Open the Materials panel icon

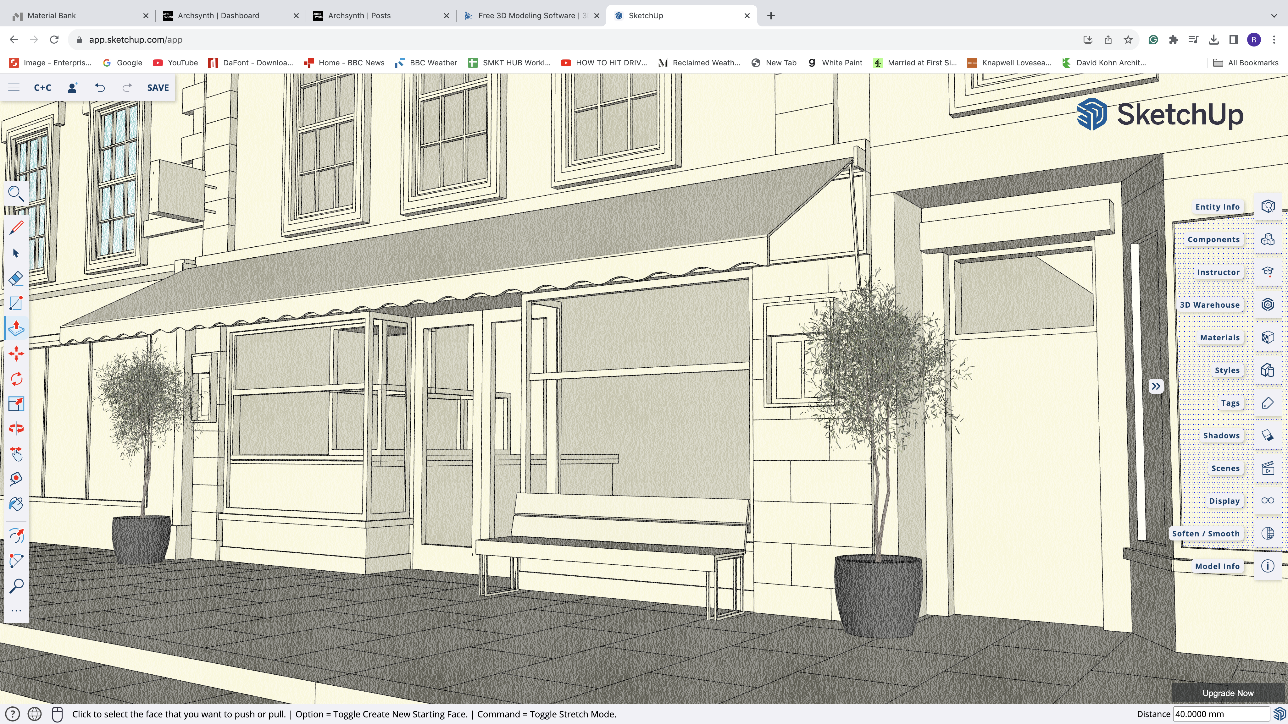coord(1268,337)
